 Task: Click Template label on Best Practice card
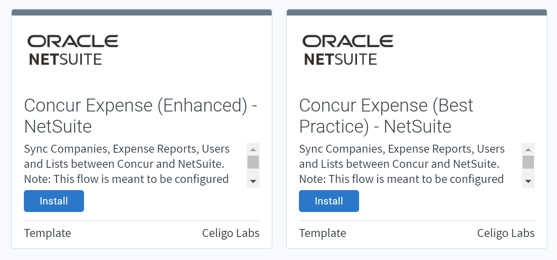click(x=323, y=233)
